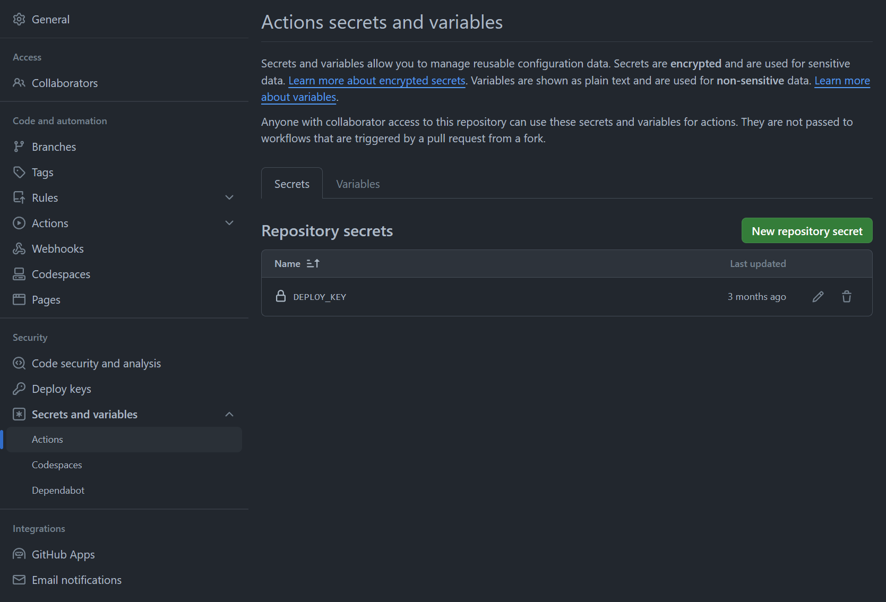The height and width of the screenshot is (602, 886).
Task: Open Tags settings page
Action: (x=42, y=173)
